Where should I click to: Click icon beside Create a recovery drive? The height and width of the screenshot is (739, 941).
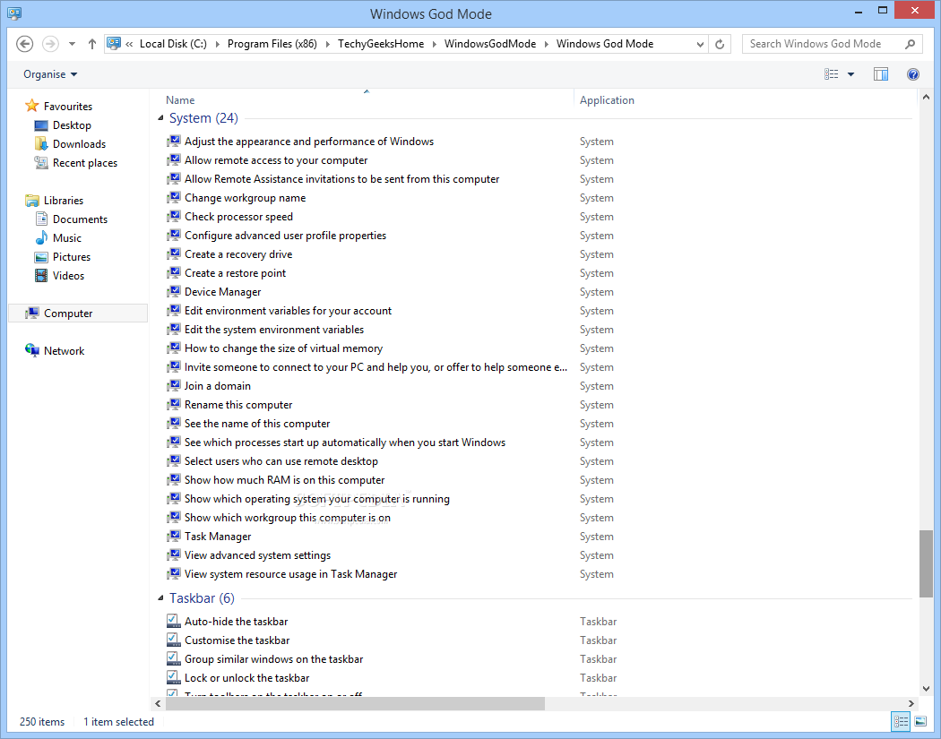(x=174, y=254)
